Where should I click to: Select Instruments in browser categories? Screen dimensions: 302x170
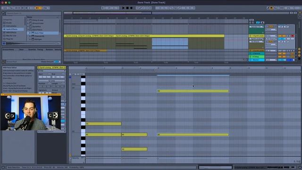[11, 26]
